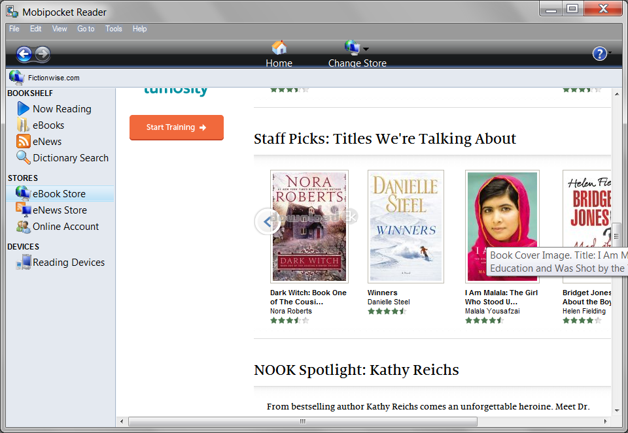Click the Staff Picks section heading

[385, 138]
